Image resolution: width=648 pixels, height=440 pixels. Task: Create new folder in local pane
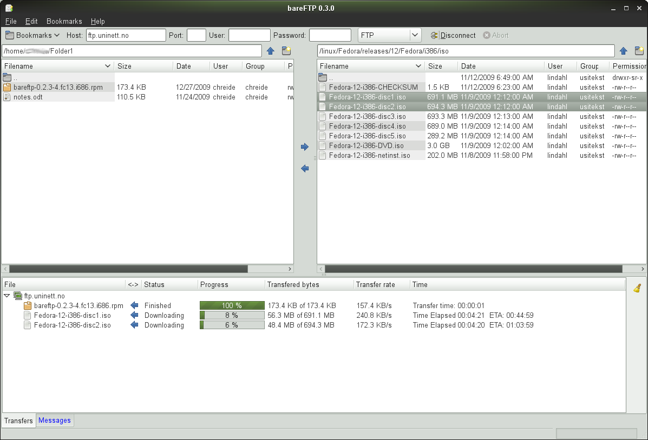tap(286, 51)
